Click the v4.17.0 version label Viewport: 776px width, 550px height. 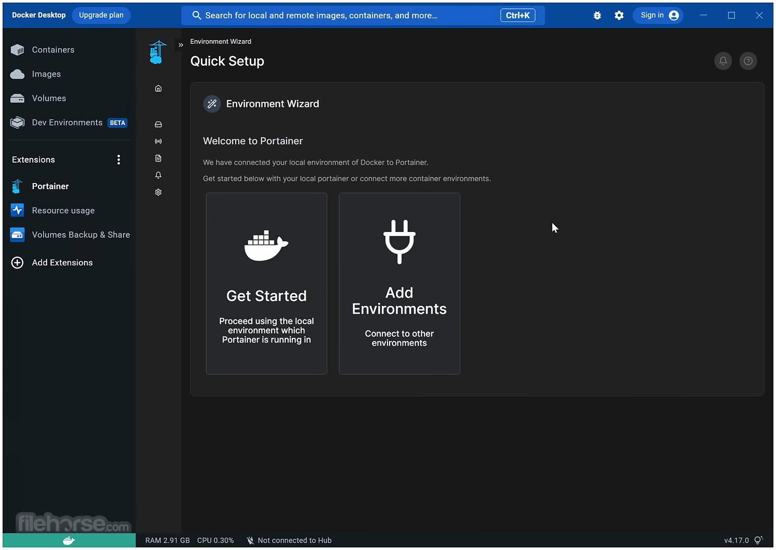click(x=736, y=541)
